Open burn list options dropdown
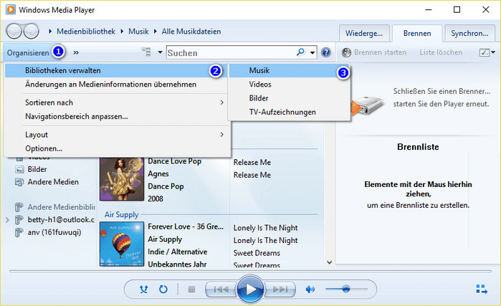Viewport: 501px width, 306px height. 487,52
